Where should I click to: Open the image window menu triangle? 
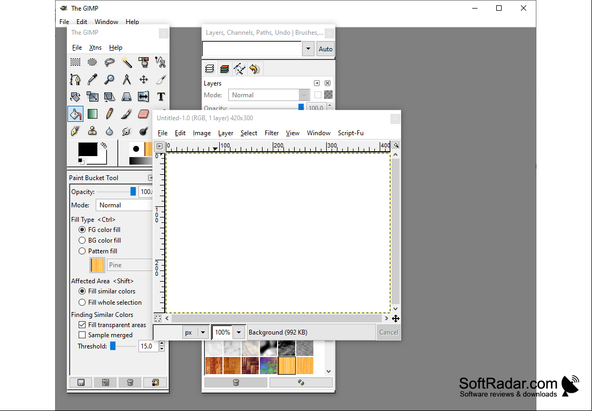(159, 146)
